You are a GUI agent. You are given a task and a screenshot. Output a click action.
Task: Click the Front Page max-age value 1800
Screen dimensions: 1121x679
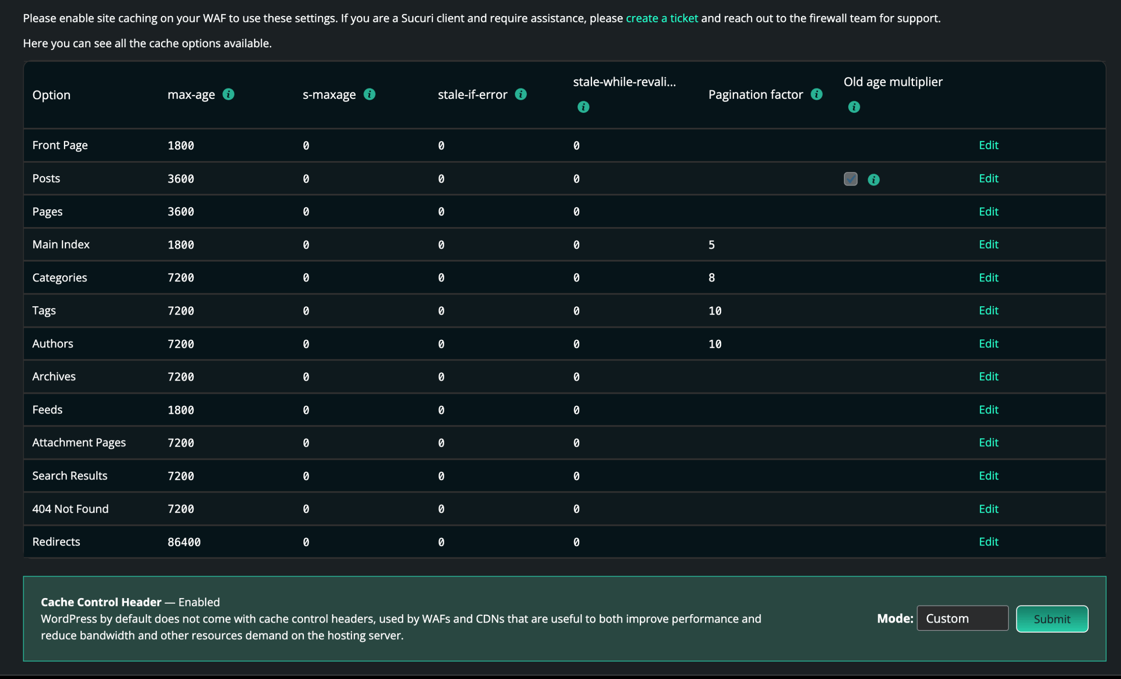tap(180, 145)
